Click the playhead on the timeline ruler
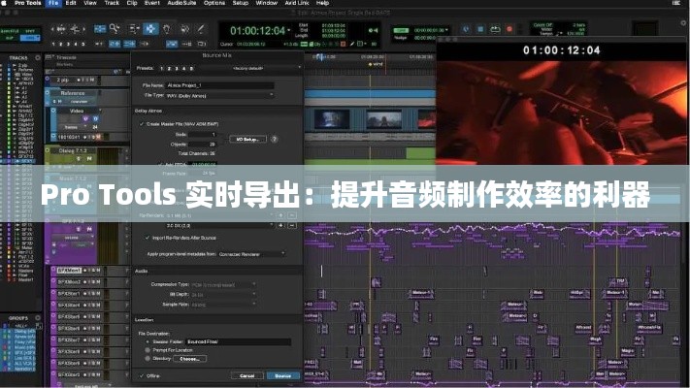The image size is (690, 388). (x=321, y=57)
